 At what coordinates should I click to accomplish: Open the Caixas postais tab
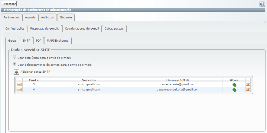[x=114, y=29]
